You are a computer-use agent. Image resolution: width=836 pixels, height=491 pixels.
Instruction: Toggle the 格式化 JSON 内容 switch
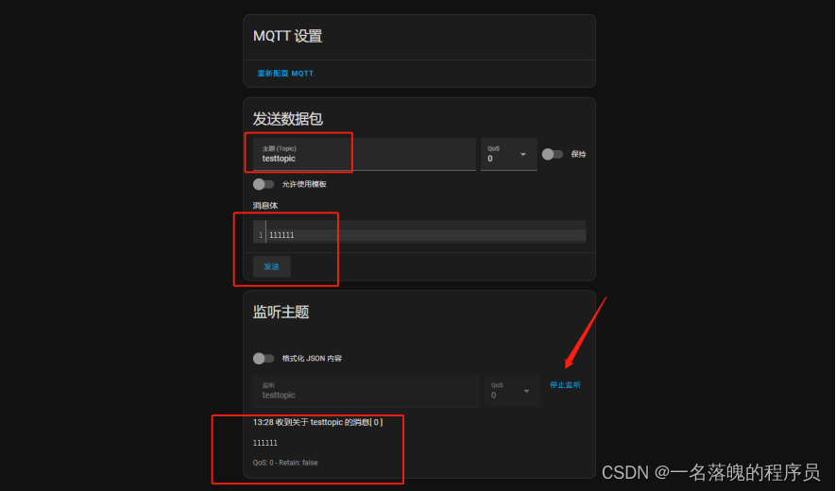coord(264,358)
